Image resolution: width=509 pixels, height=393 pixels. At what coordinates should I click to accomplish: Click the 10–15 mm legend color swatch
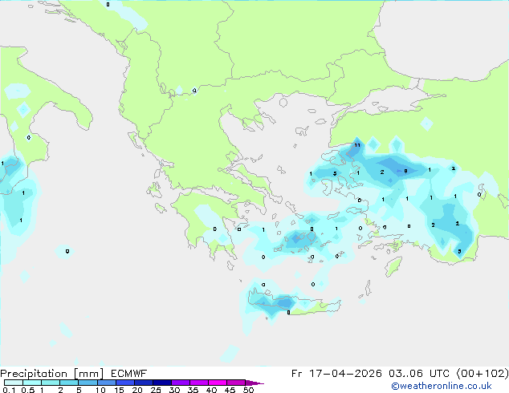(x=107, y=383)
